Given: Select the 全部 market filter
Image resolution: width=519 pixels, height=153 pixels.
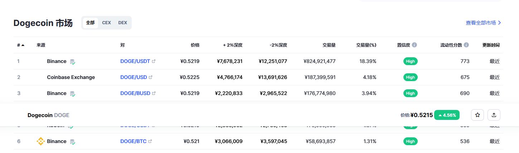Looking at the screenshot, I should [90, 23].
